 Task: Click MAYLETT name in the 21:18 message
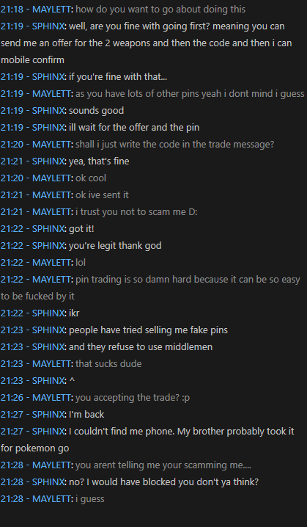(51, 10)
